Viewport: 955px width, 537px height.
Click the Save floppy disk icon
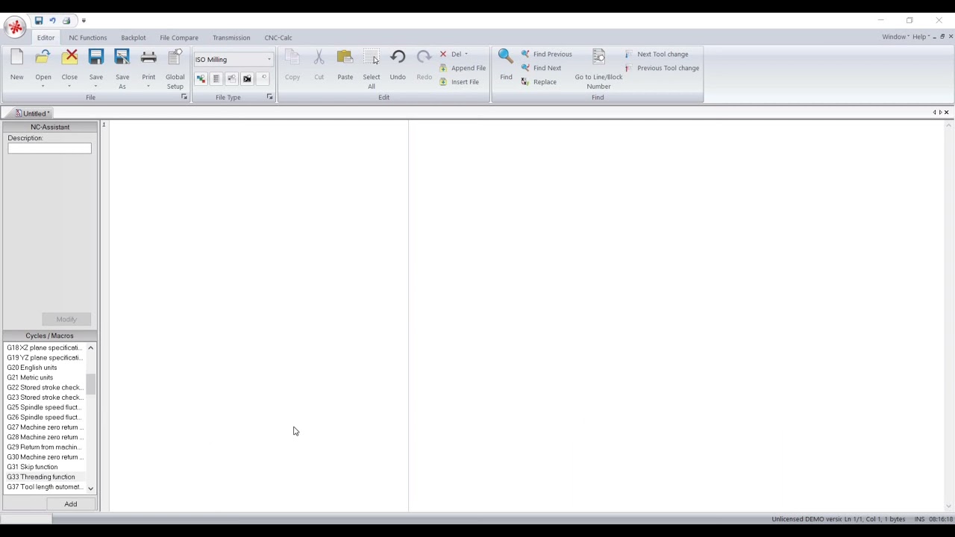[96, 57]
